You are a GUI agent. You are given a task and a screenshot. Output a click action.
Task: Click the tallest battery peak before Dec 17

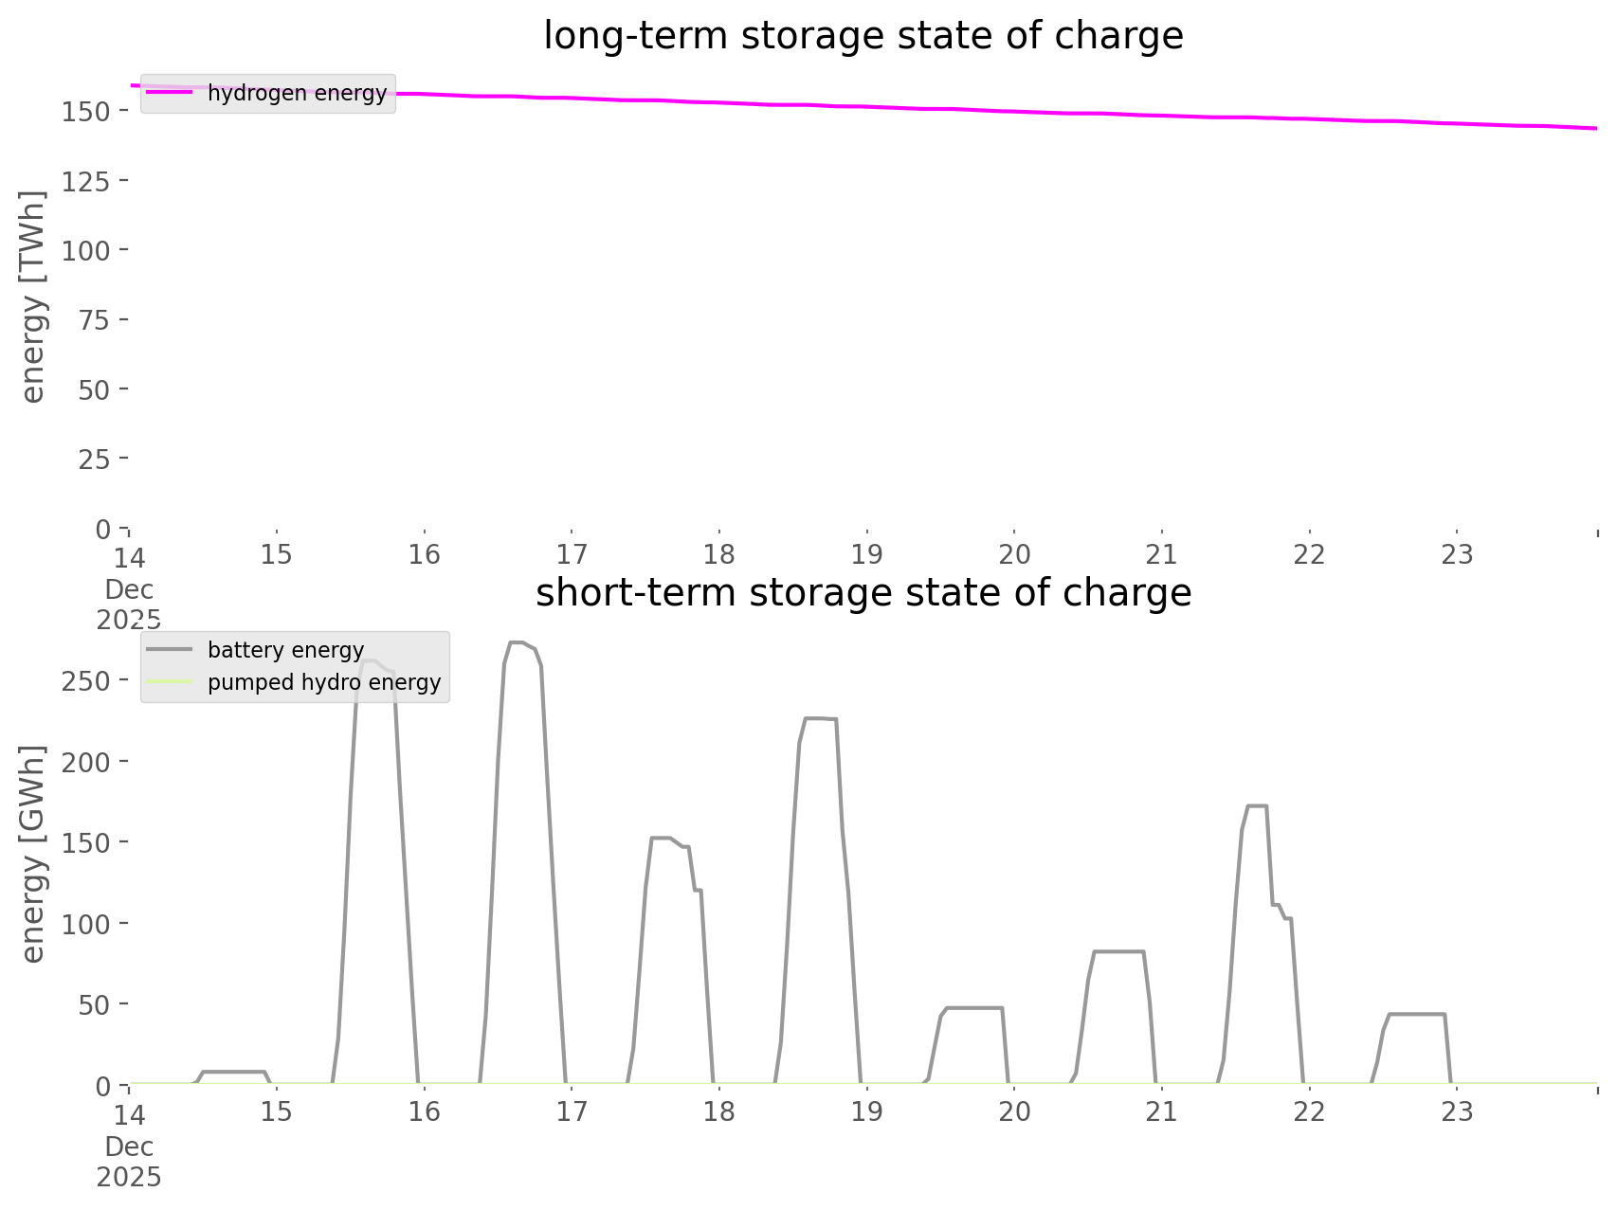click(518, 643)
